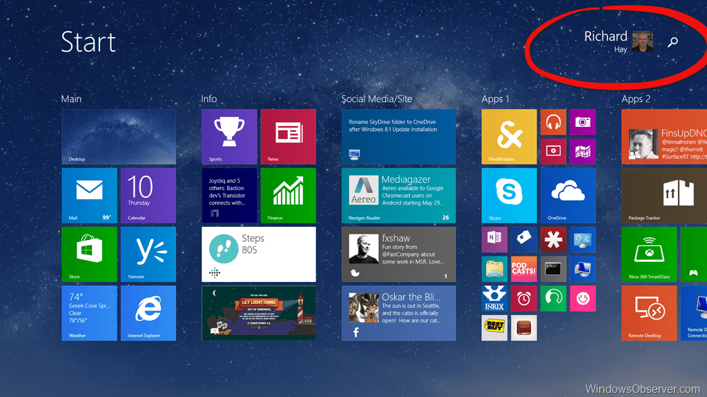Open the Best Buy app
707x397 pixels.
pyautogui.click(x=494, y=327)
